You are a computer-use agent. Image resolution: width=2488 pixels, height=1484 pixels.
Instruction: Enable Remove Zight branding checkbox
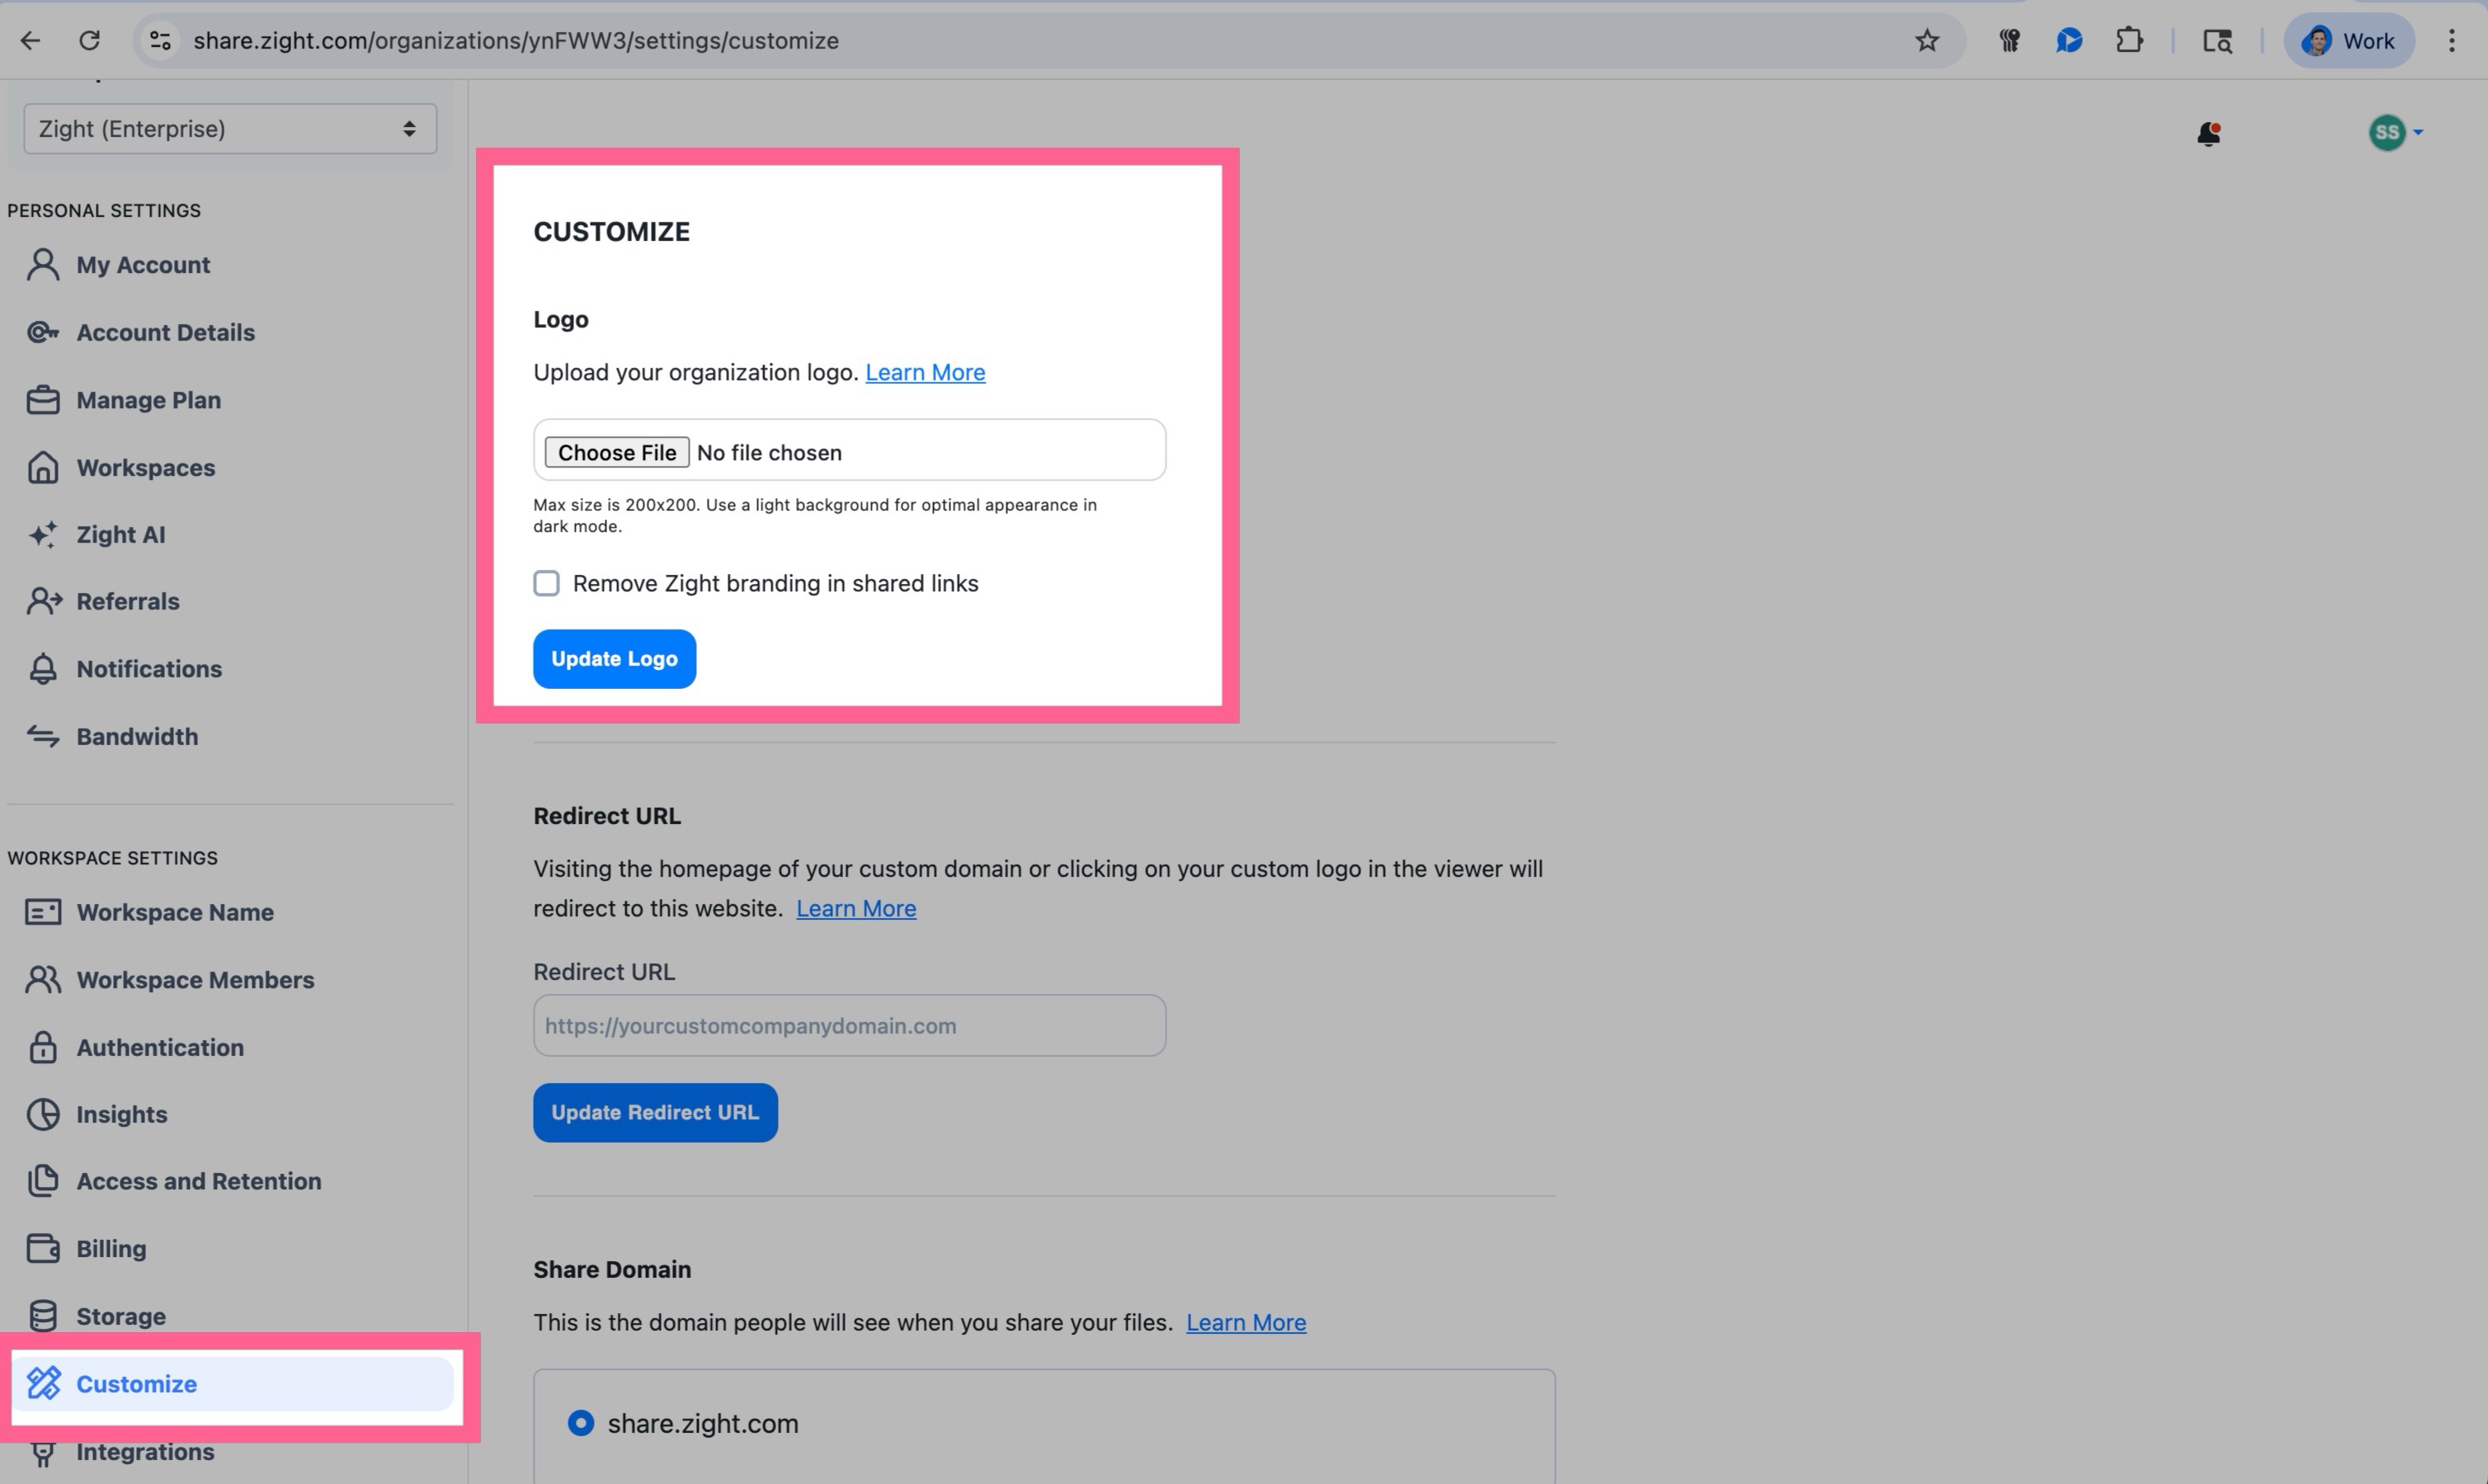546,583
